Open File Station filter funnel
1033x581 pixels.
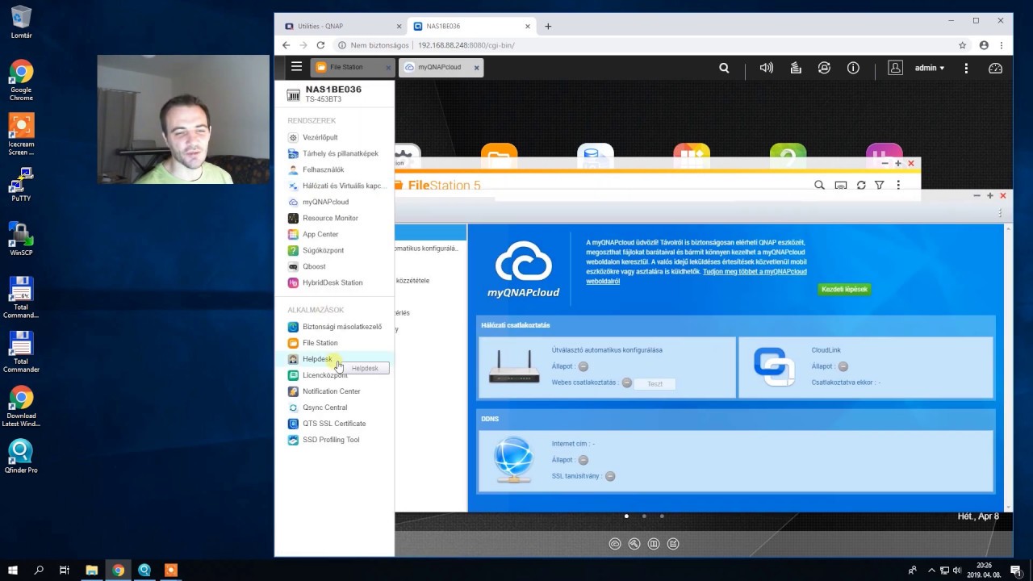(880, 186)
